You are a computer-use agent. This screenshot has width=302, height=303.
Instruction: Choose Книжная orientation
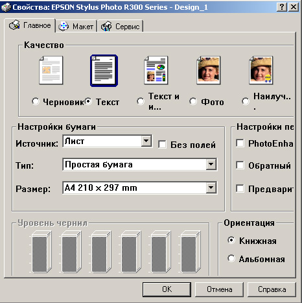pos(231,240)
